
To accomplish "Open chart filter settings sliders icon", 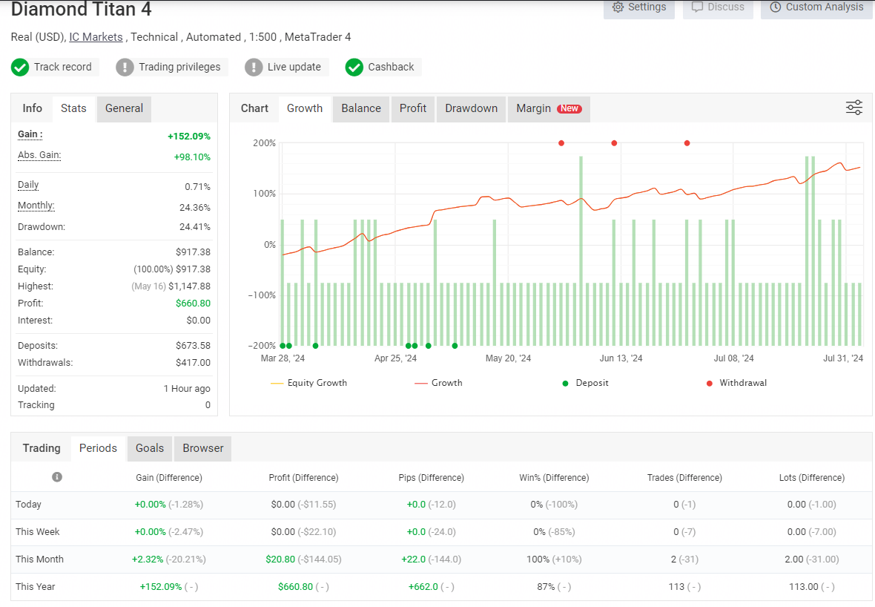I will point(853,108).
